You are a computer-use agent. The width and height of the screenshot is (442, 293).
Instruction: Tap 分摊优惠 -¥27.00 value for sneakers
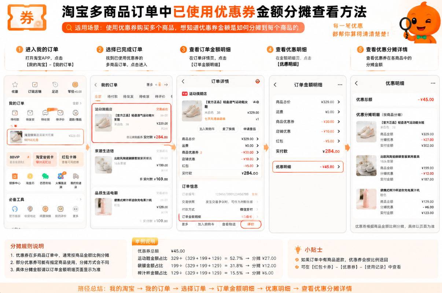[428, 140]
